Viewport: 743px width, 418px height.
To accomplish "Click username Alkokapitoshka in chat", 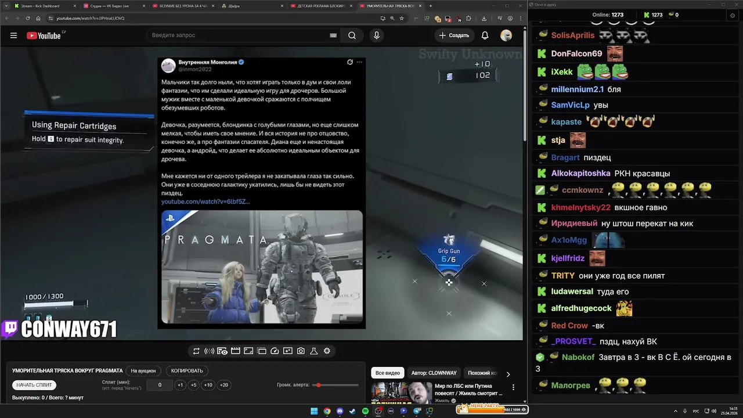I will coord(580,174).
